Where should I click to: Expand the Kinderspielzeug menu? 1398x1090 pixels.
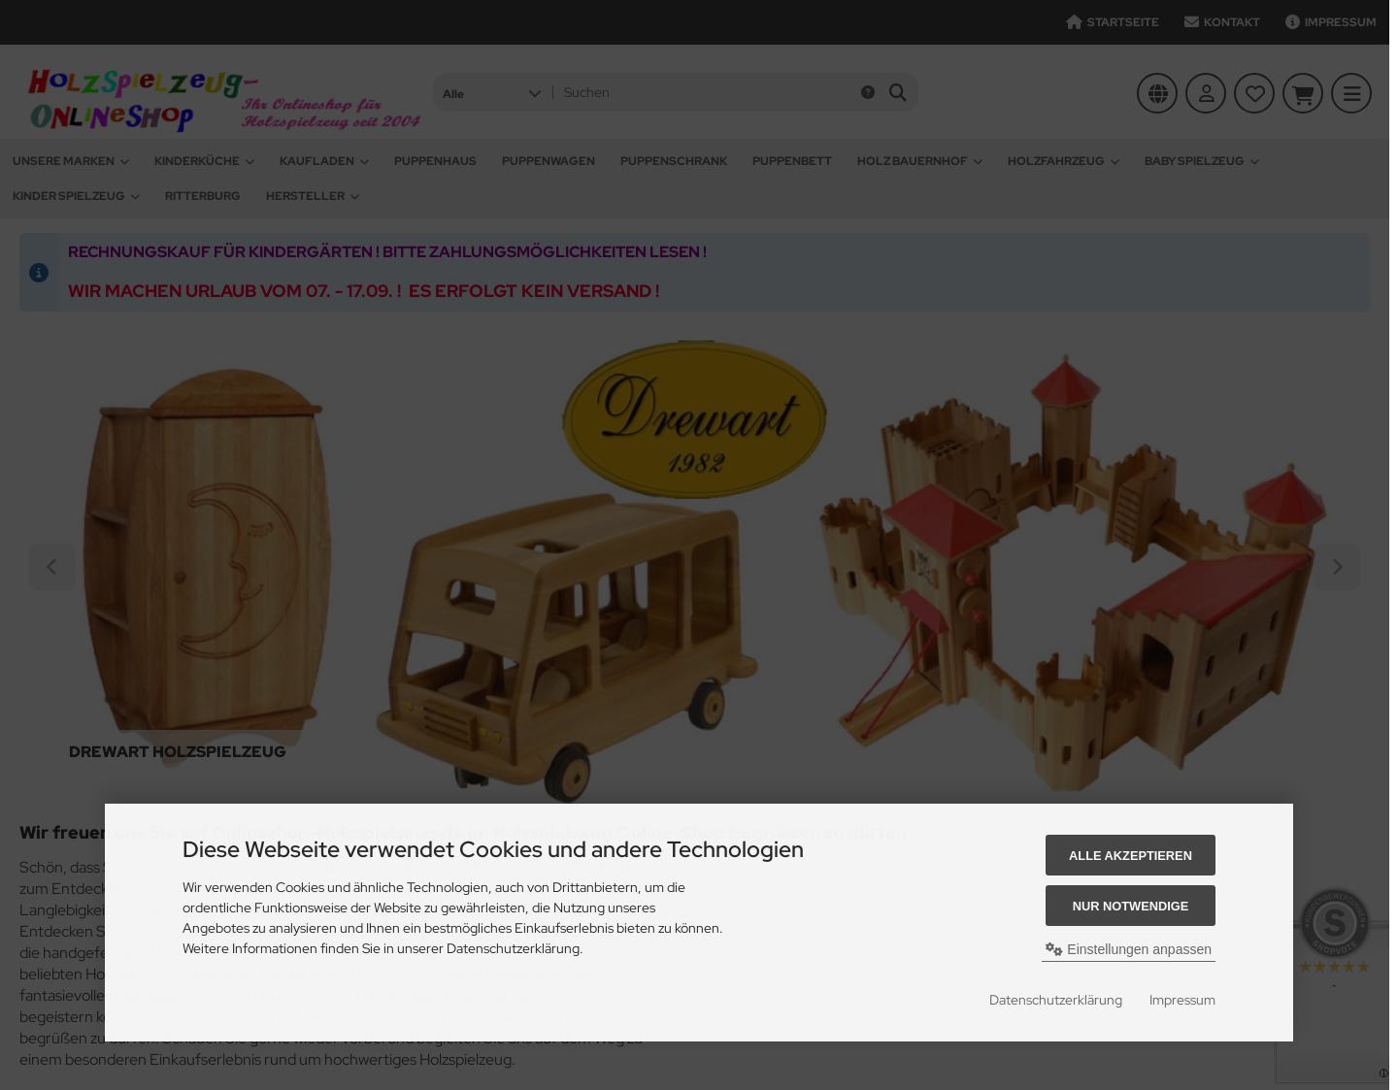pos(76,196)
